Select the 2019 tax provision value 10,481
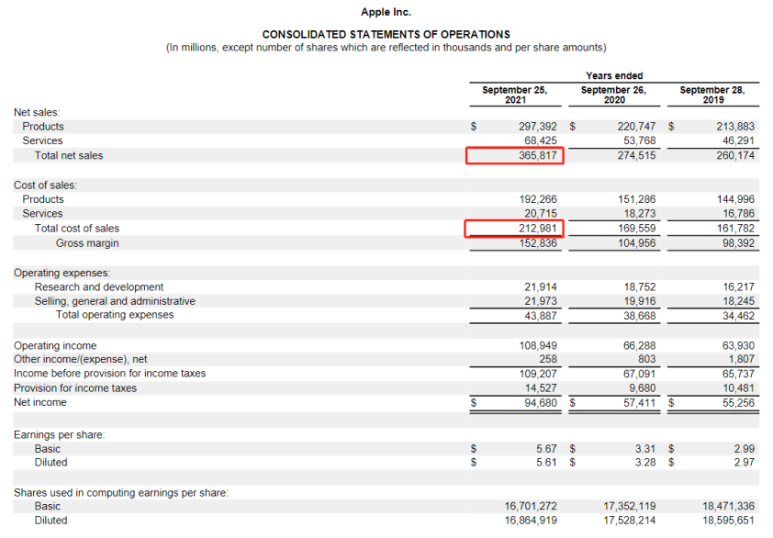The width and height of the screenshot is (773, 538). pos(738,388)
